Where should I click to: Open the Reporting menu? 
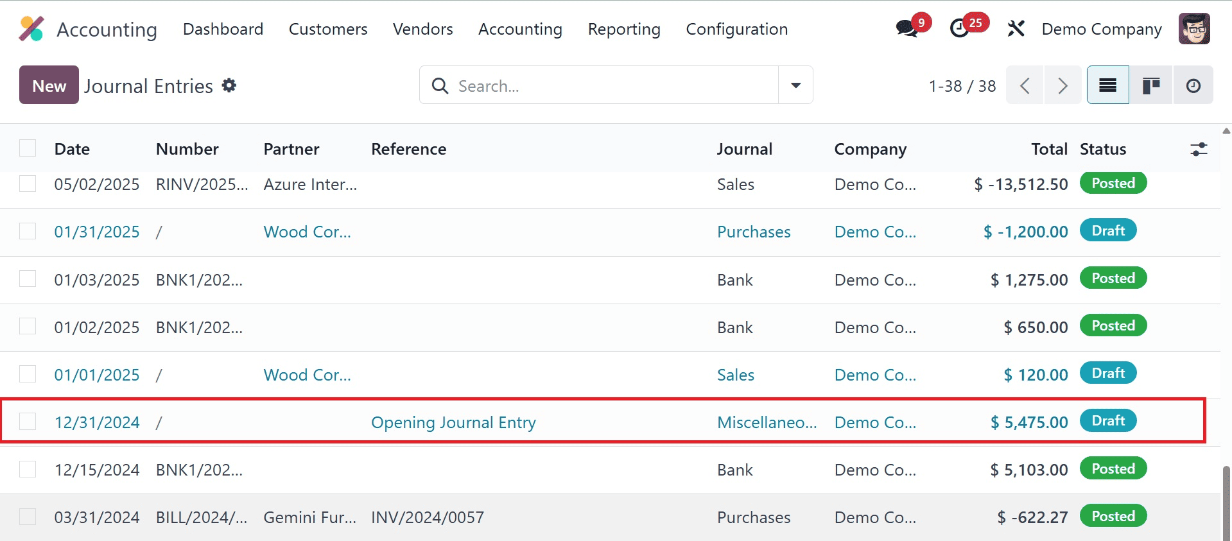[624, 29]
